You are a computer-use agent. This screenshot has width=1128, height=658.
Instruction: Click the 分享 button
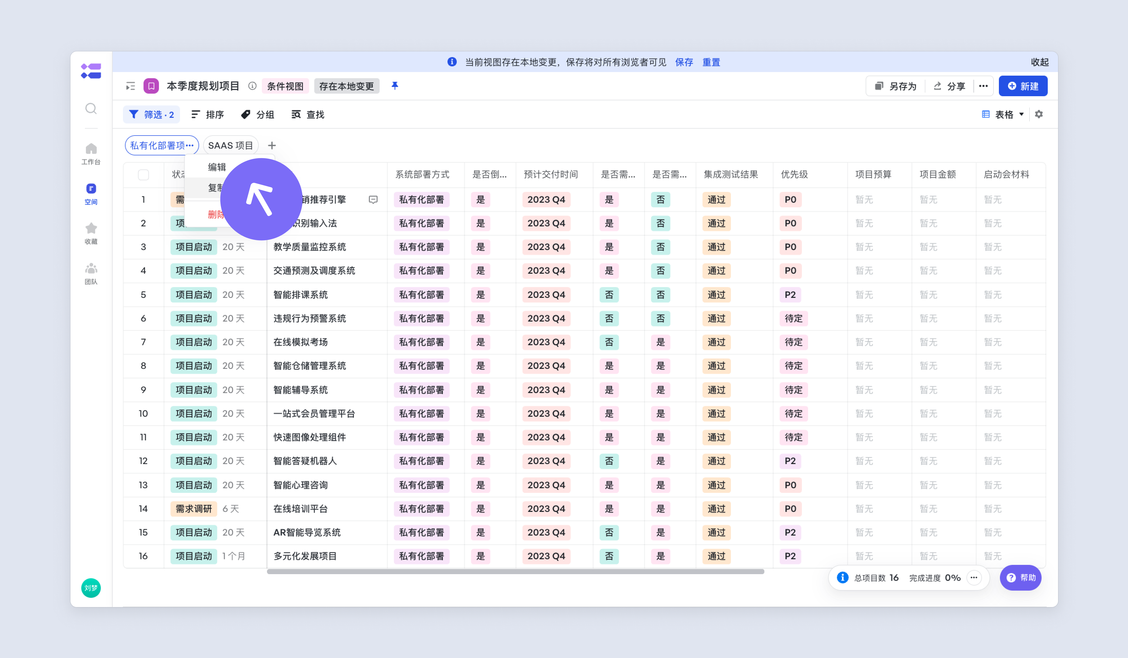click(949, 86)
